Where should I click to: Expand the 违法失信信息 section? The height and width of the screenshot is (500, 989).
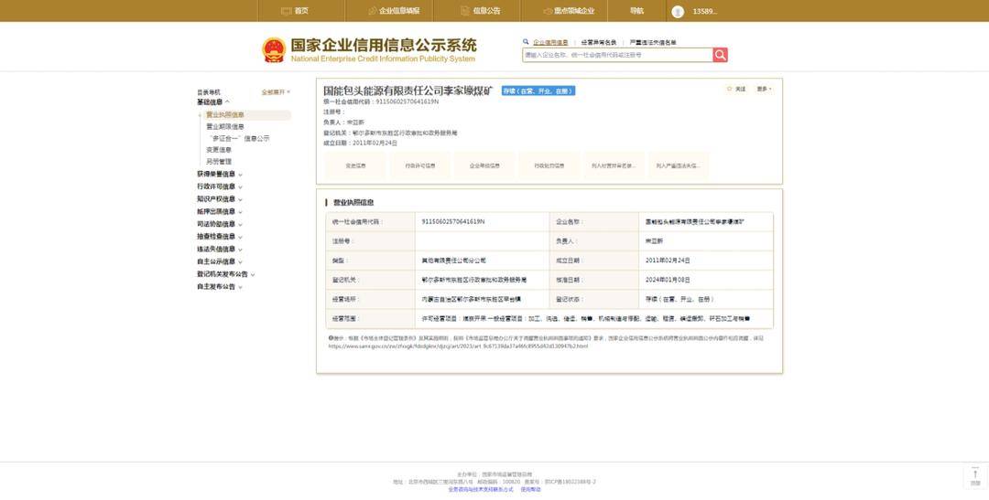pyautogui.click(x=220, y=249)
